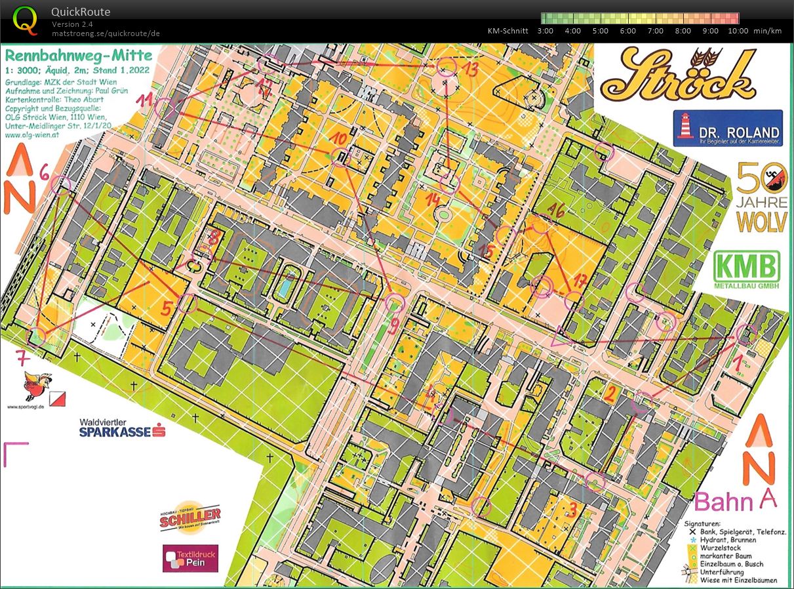Screen dimensions: 794x589
Task: Select control circle number 9
Action: (x=394, y=302)
